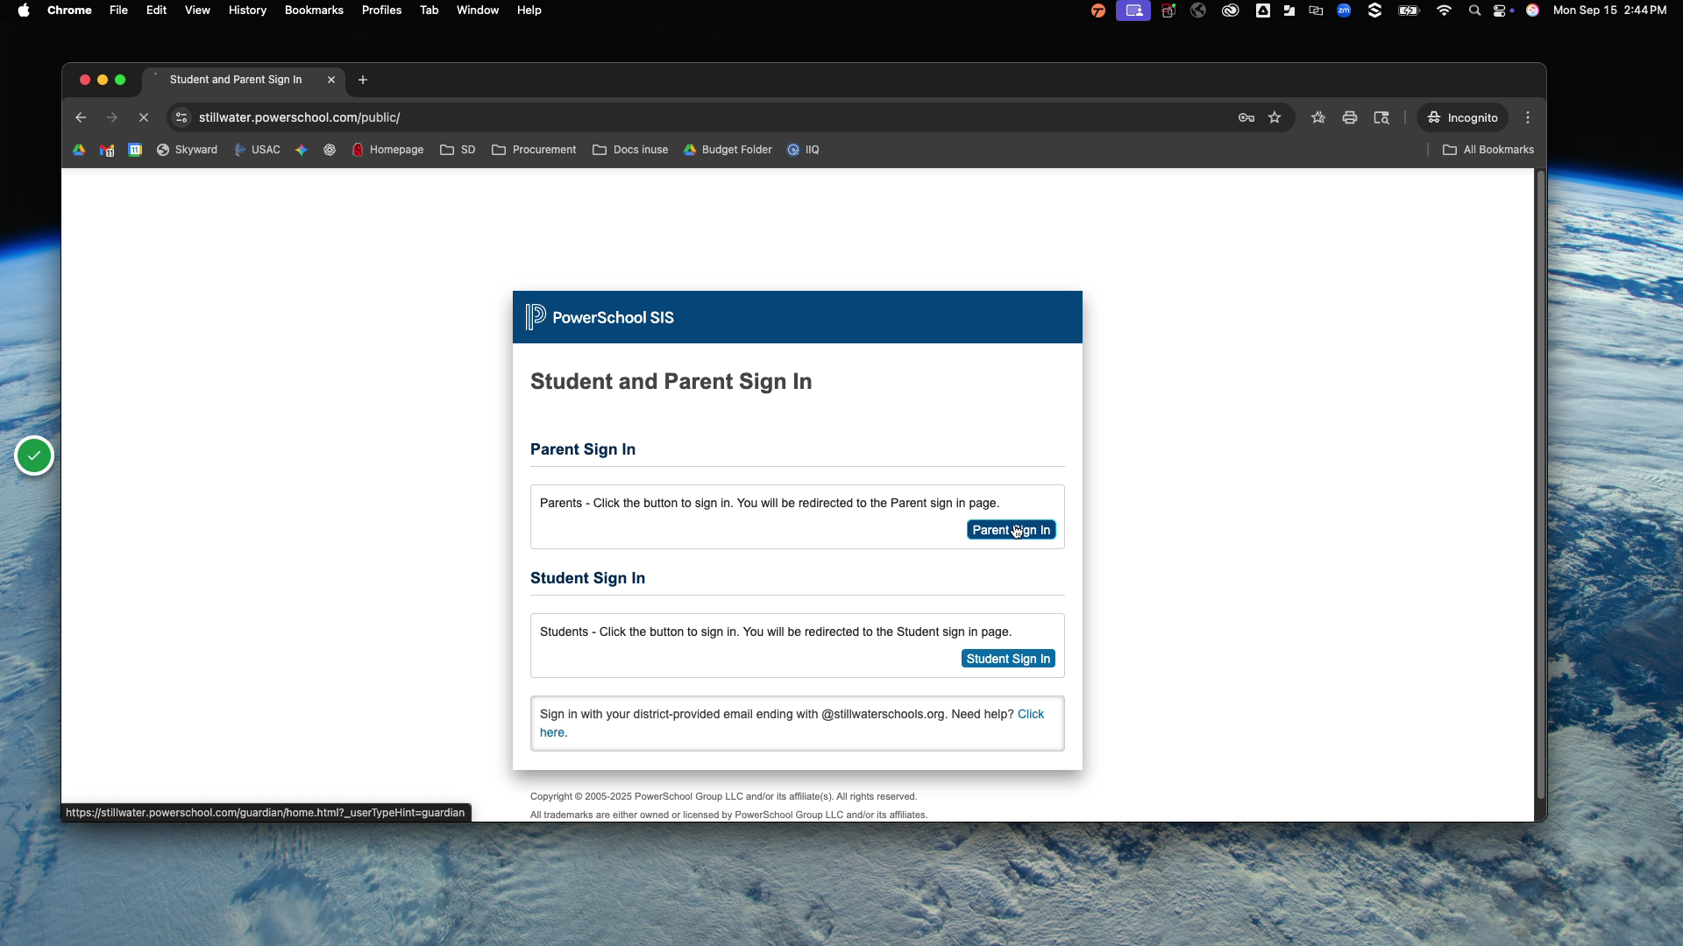Image resolution: width=1683 pixels, height=946 pixels.
Task: Open the USAC bookmark
Action: [x=257, y=150]
